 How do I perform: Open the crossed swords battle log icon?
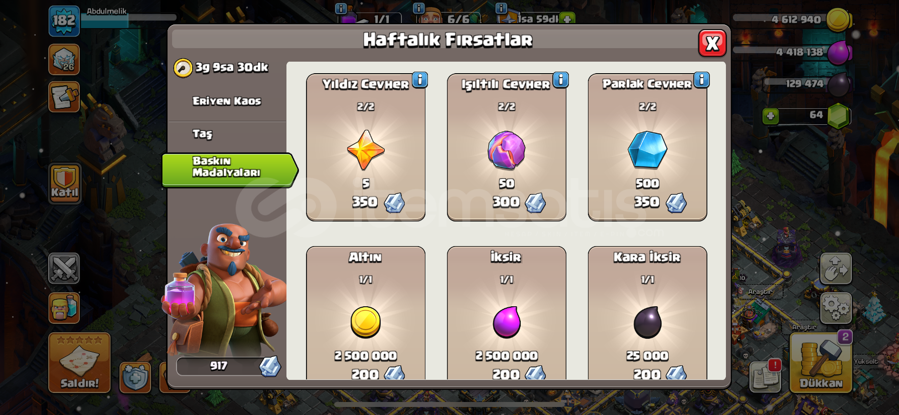click(64, 268)
